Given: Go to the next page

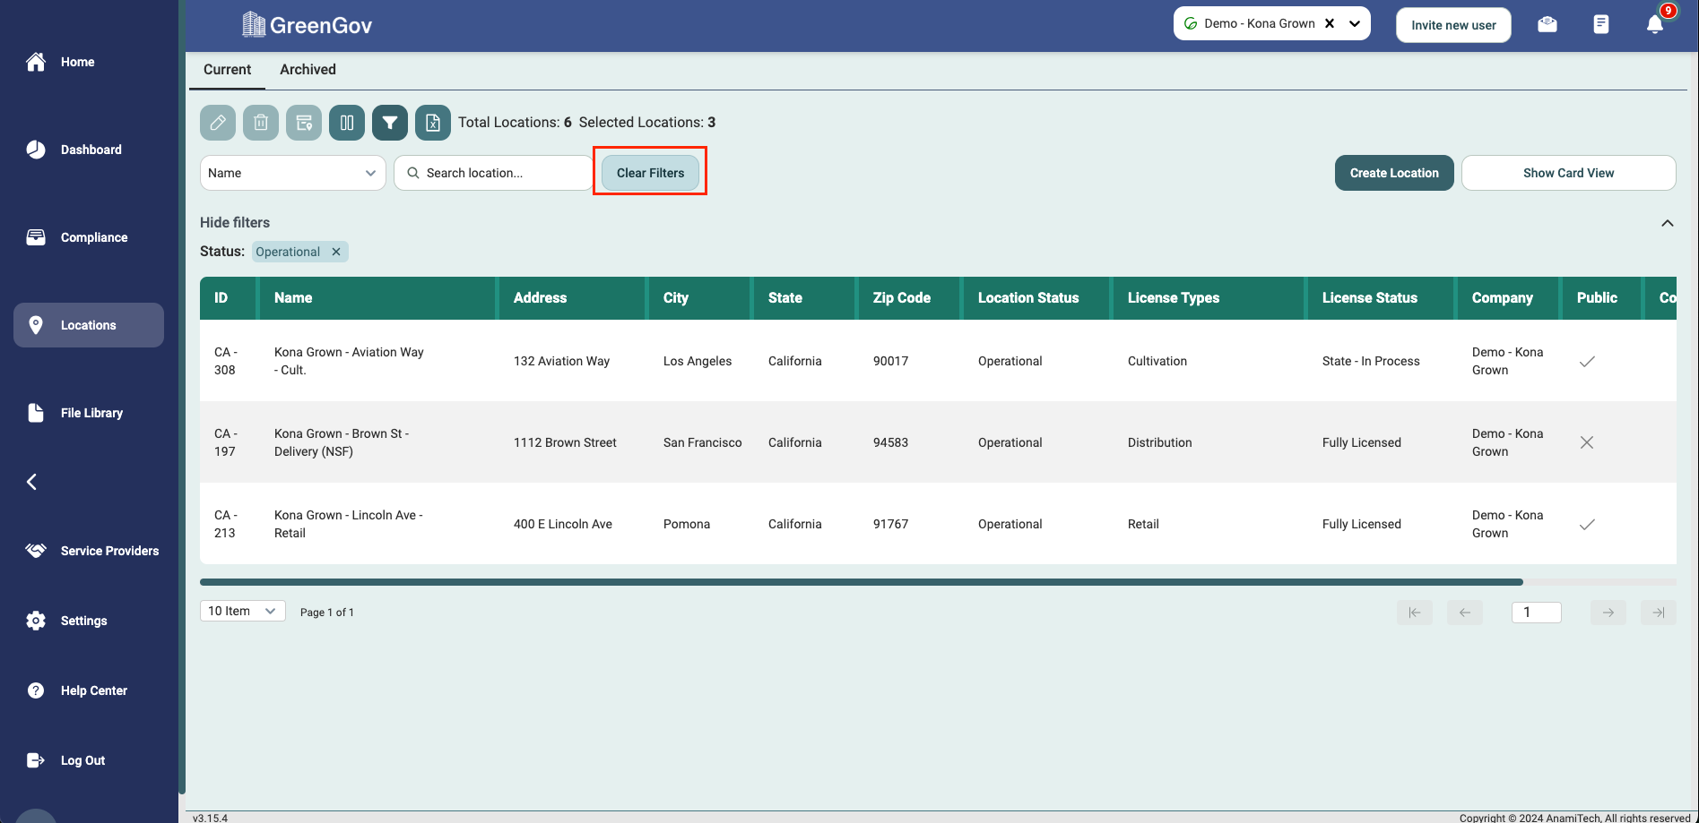Looking at the screenshot, I should (1608, 613).
